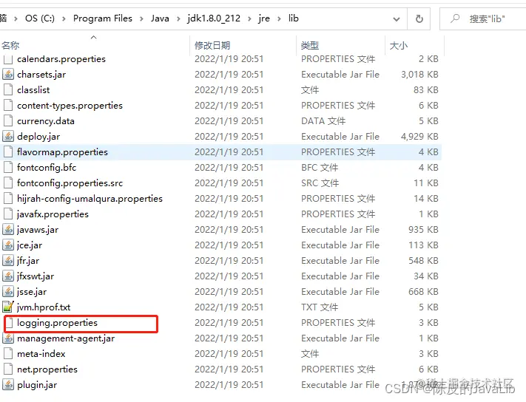Click the management-agent.jar file icon
This screenshot has height=402, width=526.
(8, 338)
